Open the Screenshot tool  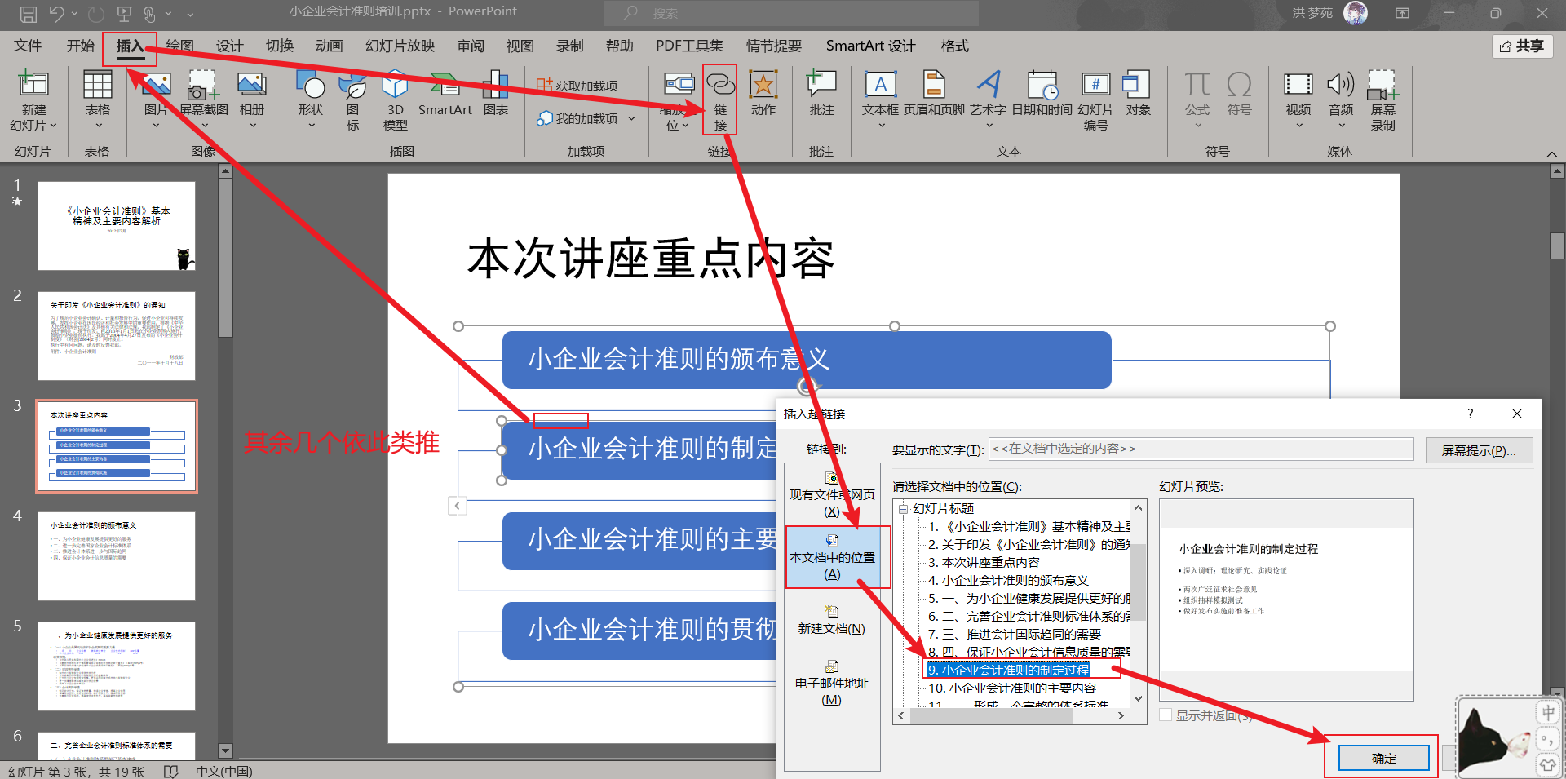203,101
